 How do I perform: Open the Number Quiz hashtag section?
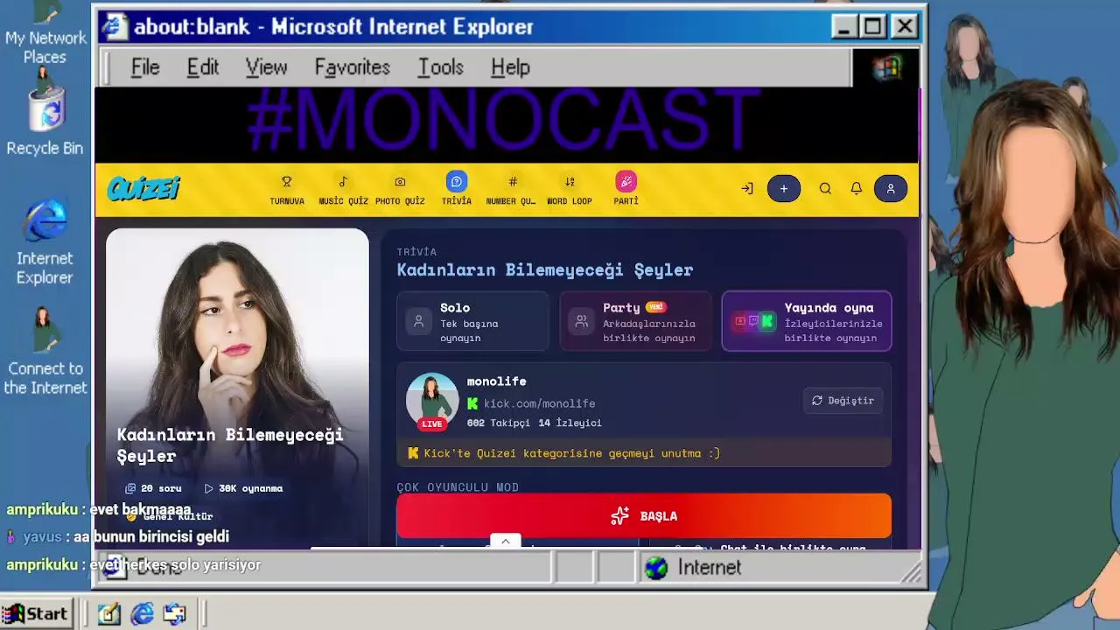[x=512, y=189]
